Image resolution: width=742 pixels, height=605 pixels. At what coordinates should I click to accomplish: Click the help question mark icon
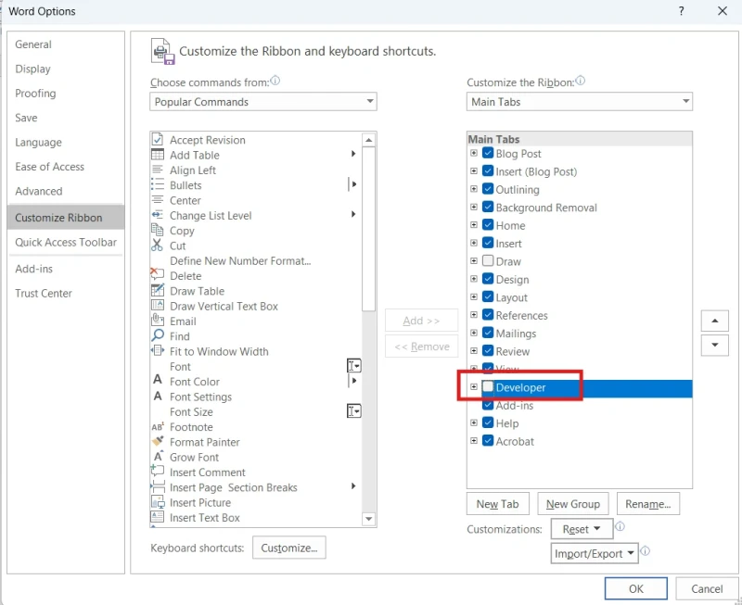(x=681, y=11)
